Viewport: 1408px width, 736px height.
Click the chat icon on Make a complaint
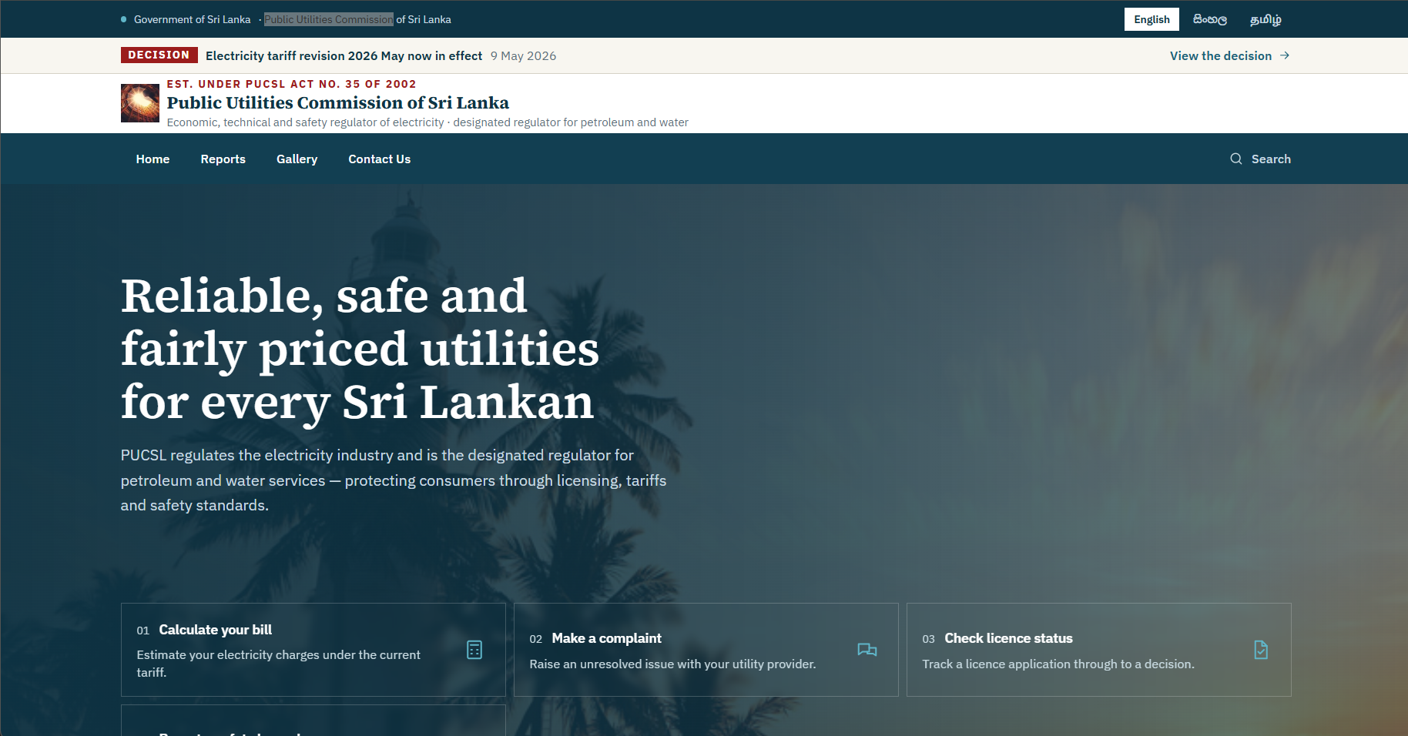(867, 650)
